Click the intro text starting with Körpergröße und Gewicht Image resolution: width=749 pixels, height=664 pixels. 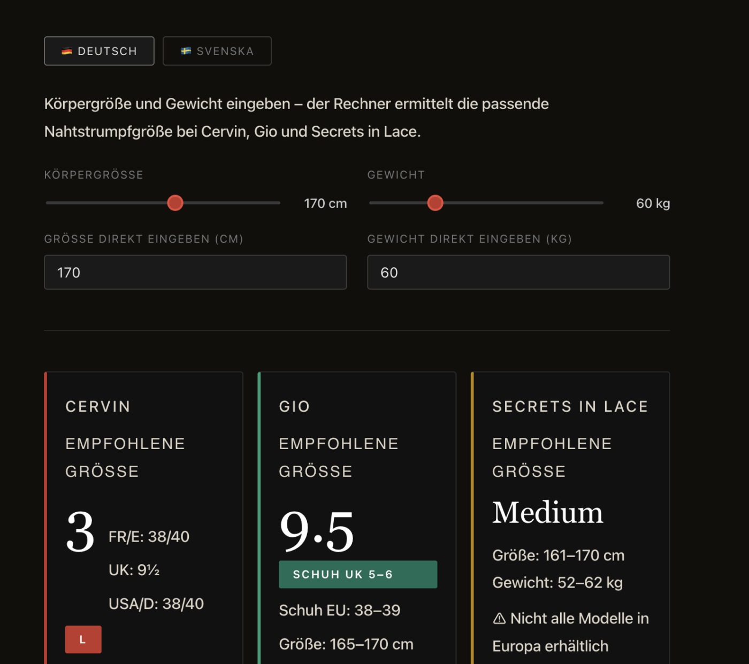click(297, 118)
